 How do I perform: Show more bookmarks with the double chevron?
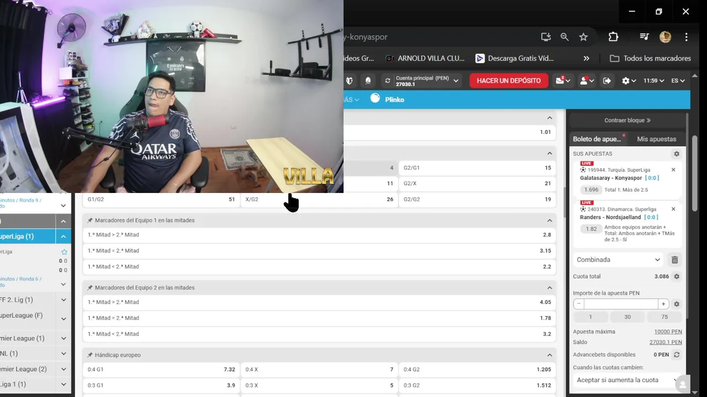tap(586, 58)
